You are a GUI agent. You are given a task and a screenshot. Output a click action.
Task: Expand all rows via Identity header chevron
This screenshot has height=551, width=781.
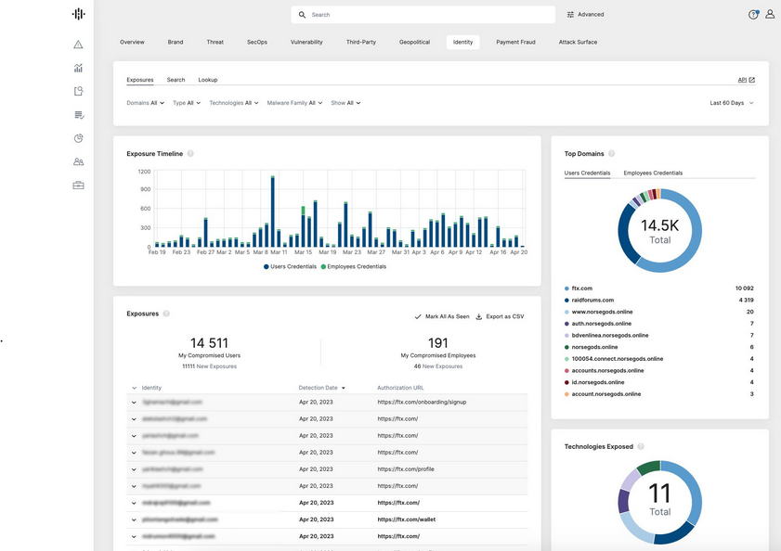(134, 388)
